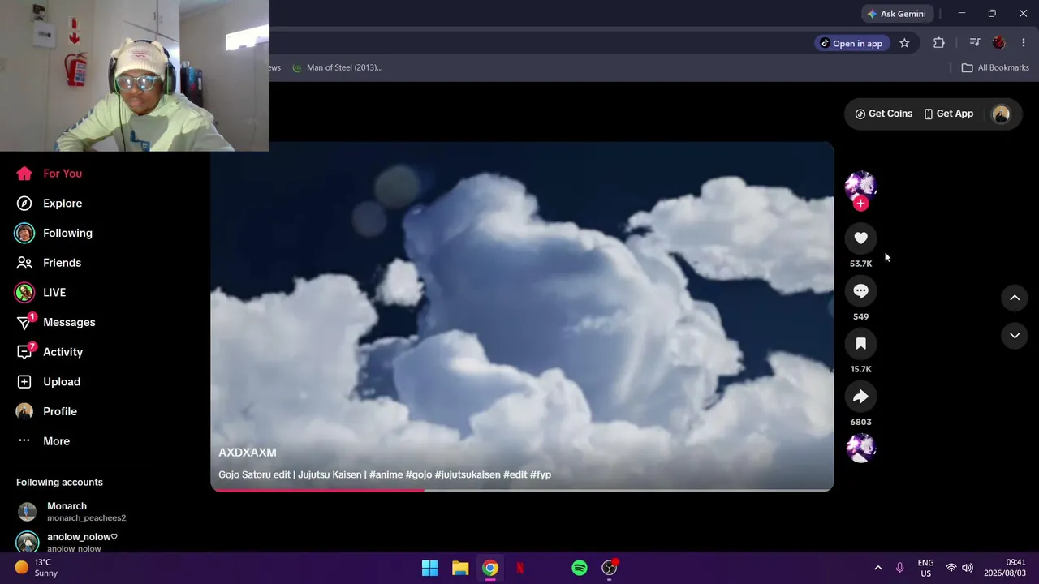1039x584 pixels.
Task: Seek using the video progress bar
Action: tap(522, 489)
